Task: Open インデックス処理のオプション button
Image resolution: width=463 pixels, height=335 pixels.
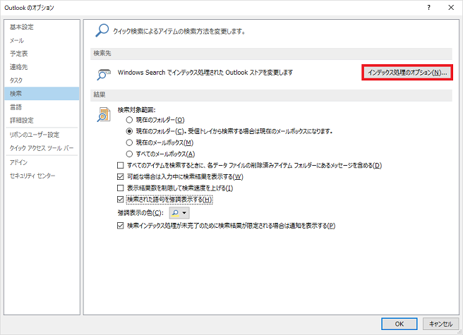Action: point(407,73)
